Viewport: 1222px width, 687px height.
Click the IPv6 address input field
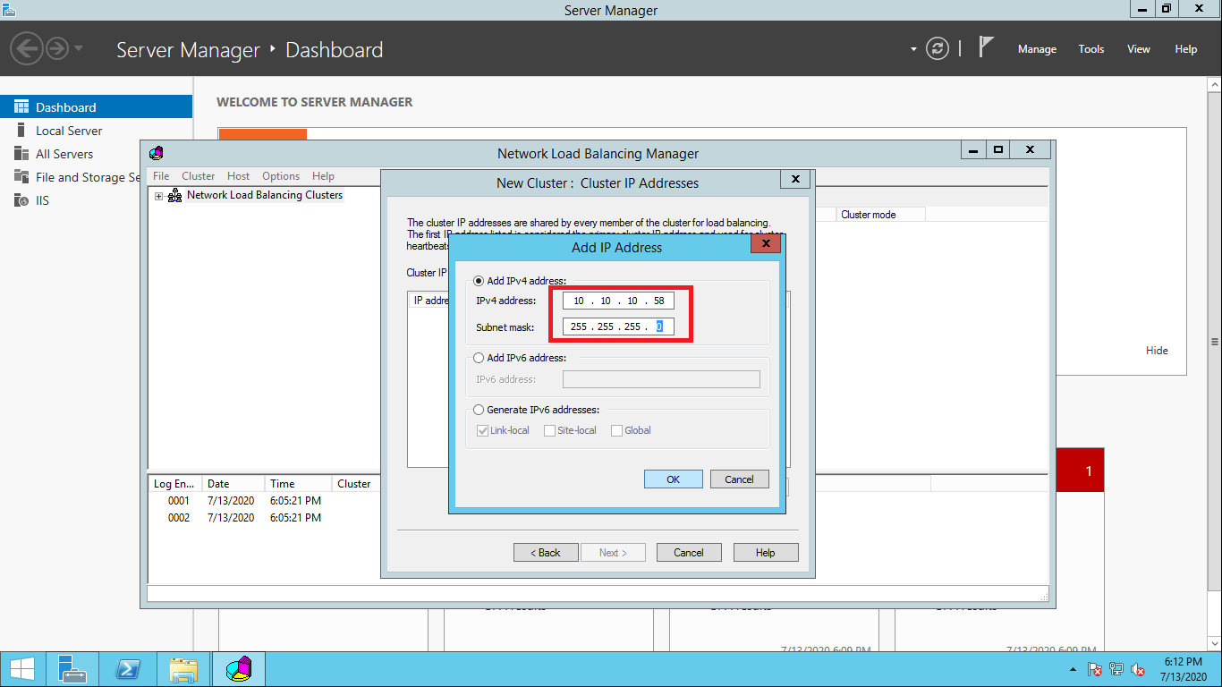point(661,379)
